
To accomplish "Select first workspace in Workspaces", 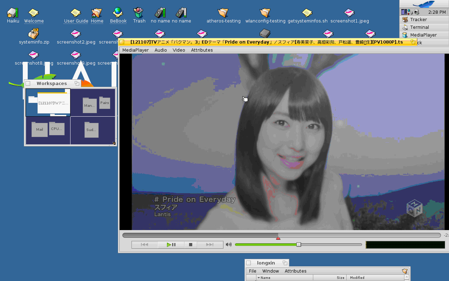I will [x=48, y=102].
